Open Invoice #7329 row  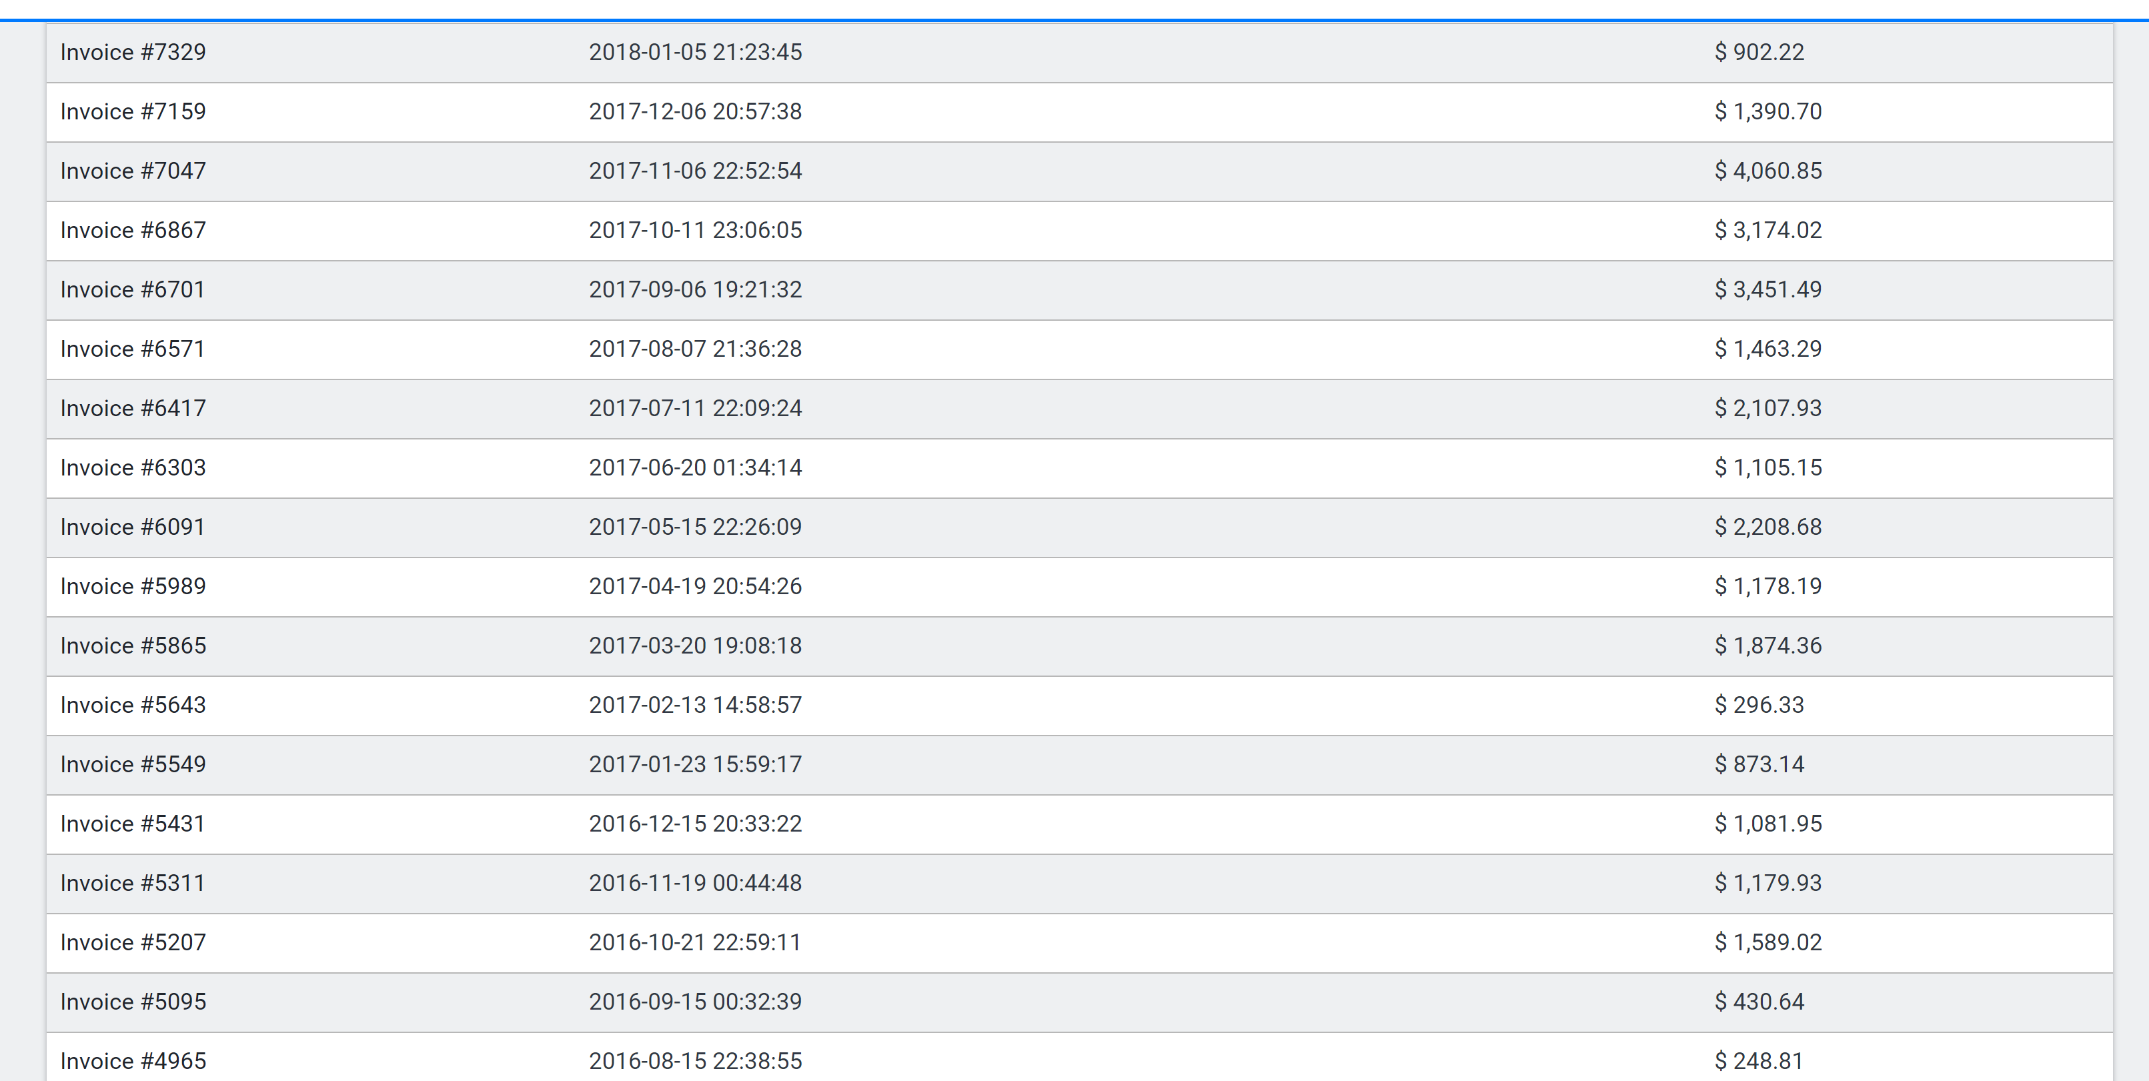coord(133,53)
